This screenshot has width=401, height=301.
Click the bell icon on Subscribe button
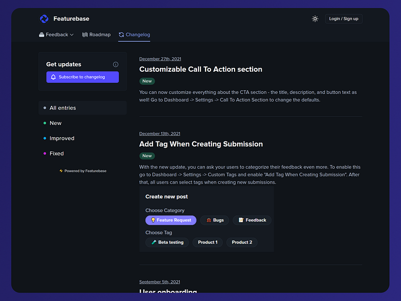[53, 77]
